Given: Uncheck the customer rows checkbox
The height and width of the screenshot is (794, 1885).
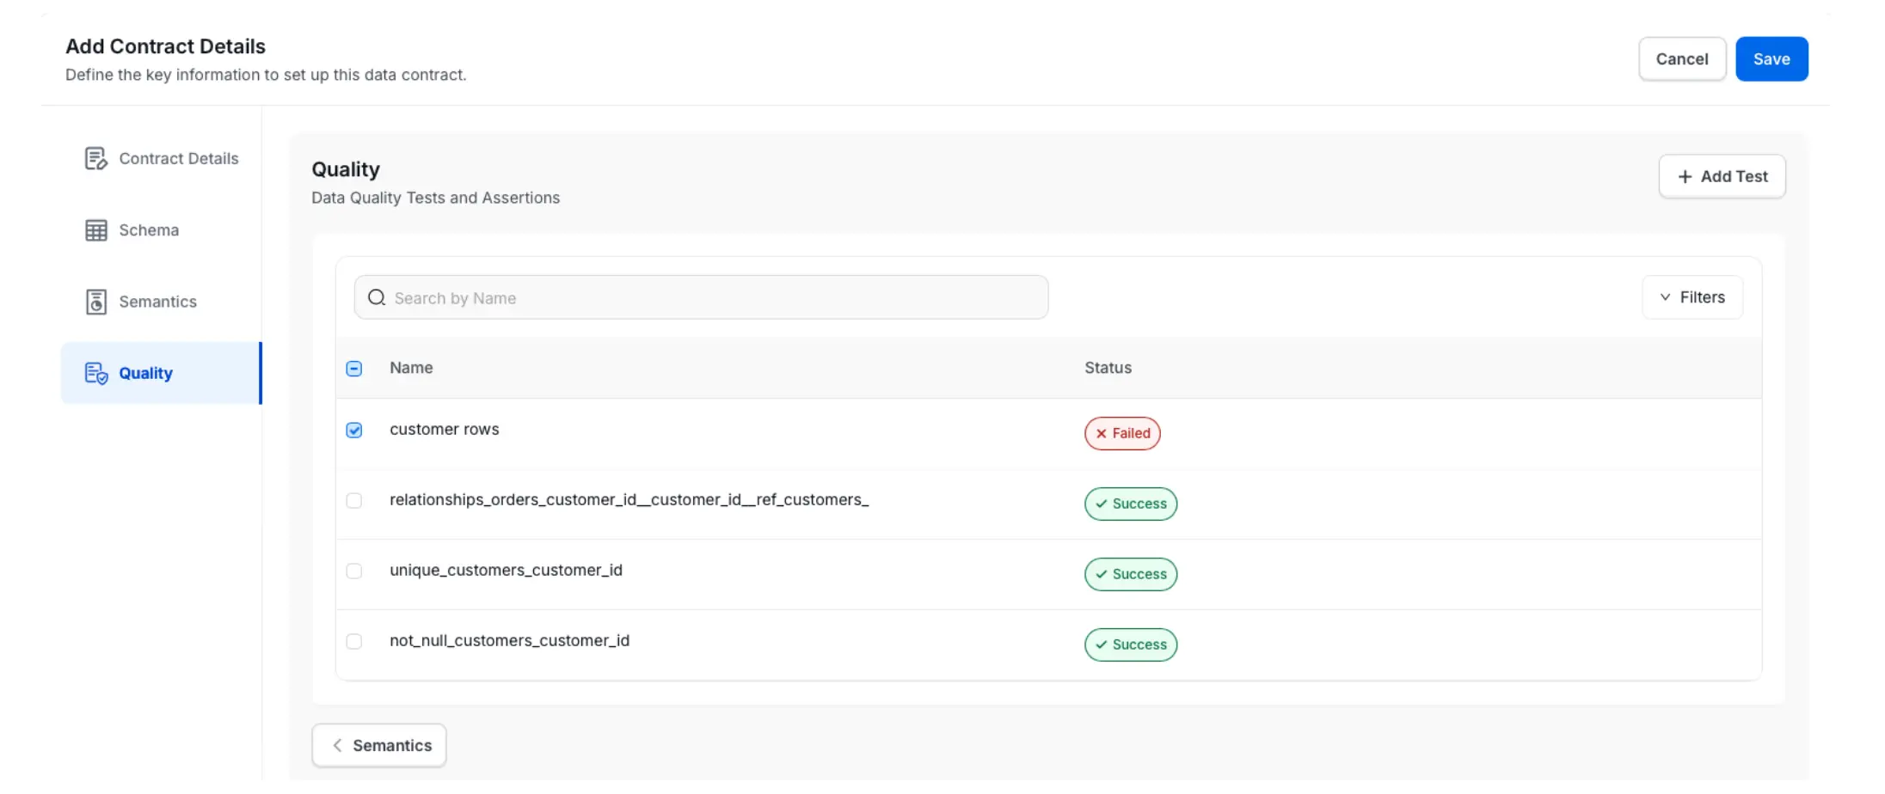Looking at the screenshot, I should tap(354, 431).
